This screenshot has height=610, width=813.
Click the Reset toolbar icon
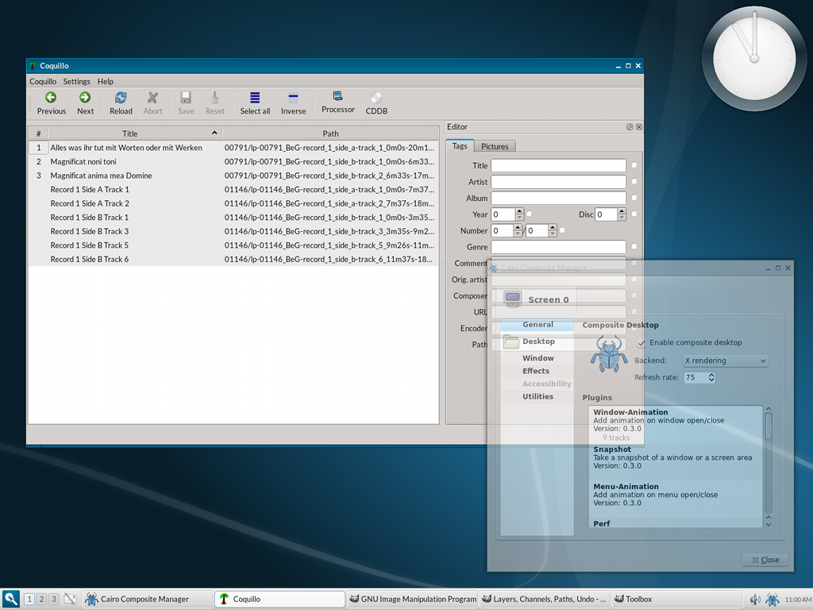click(x=214, y=102)
